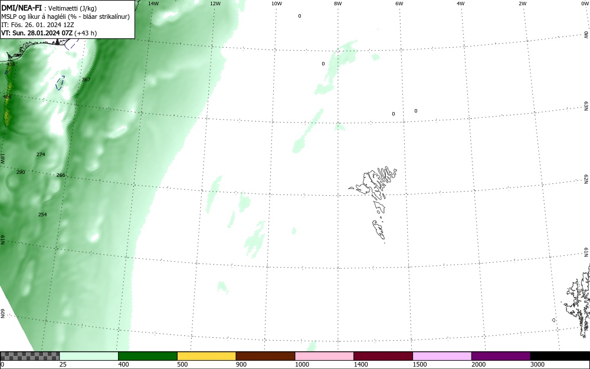Click the light green 25–400 legend swatch

89,356
